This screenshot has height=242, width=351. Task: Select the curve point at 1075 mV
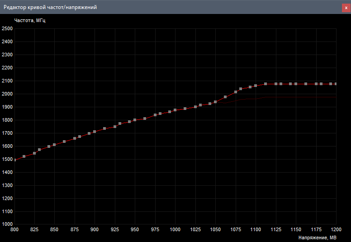click(x=236, y=92)
